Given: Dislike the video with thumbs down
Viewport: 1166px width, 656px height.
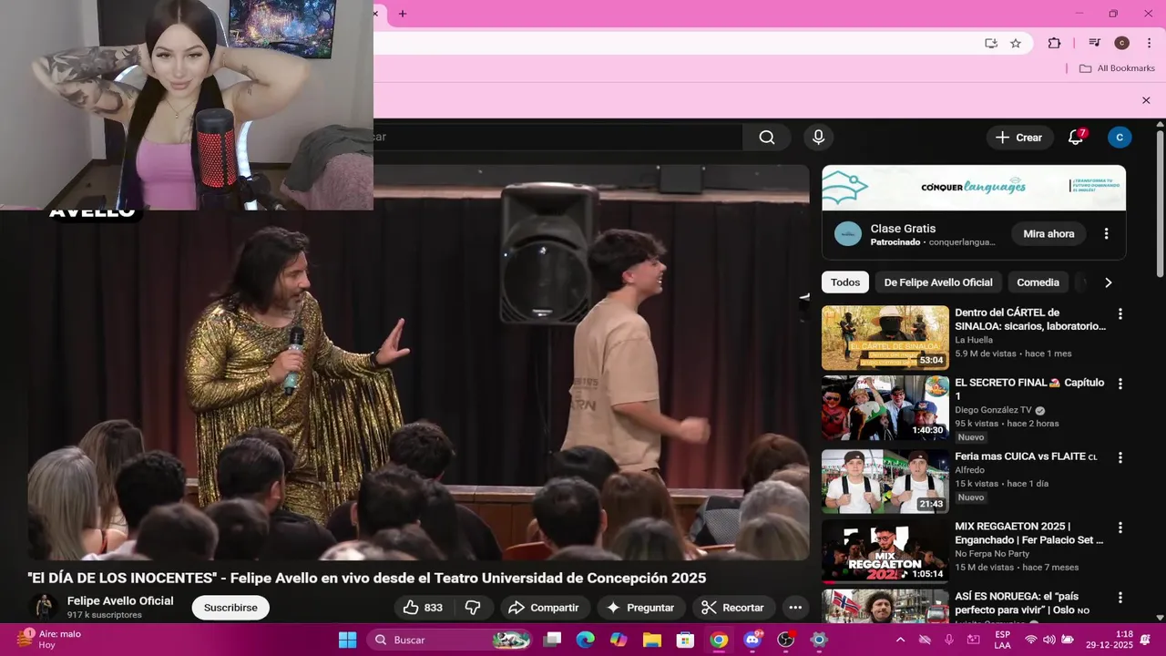Looking at the screenshot, I should coord(473,608).
